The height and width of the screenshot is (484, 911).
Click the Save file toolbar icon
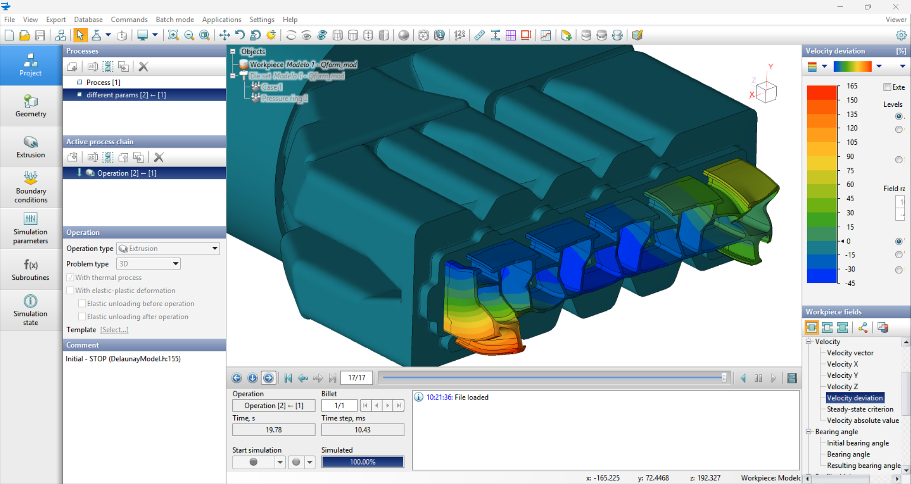pyautogui.click(x=40, y=35)
